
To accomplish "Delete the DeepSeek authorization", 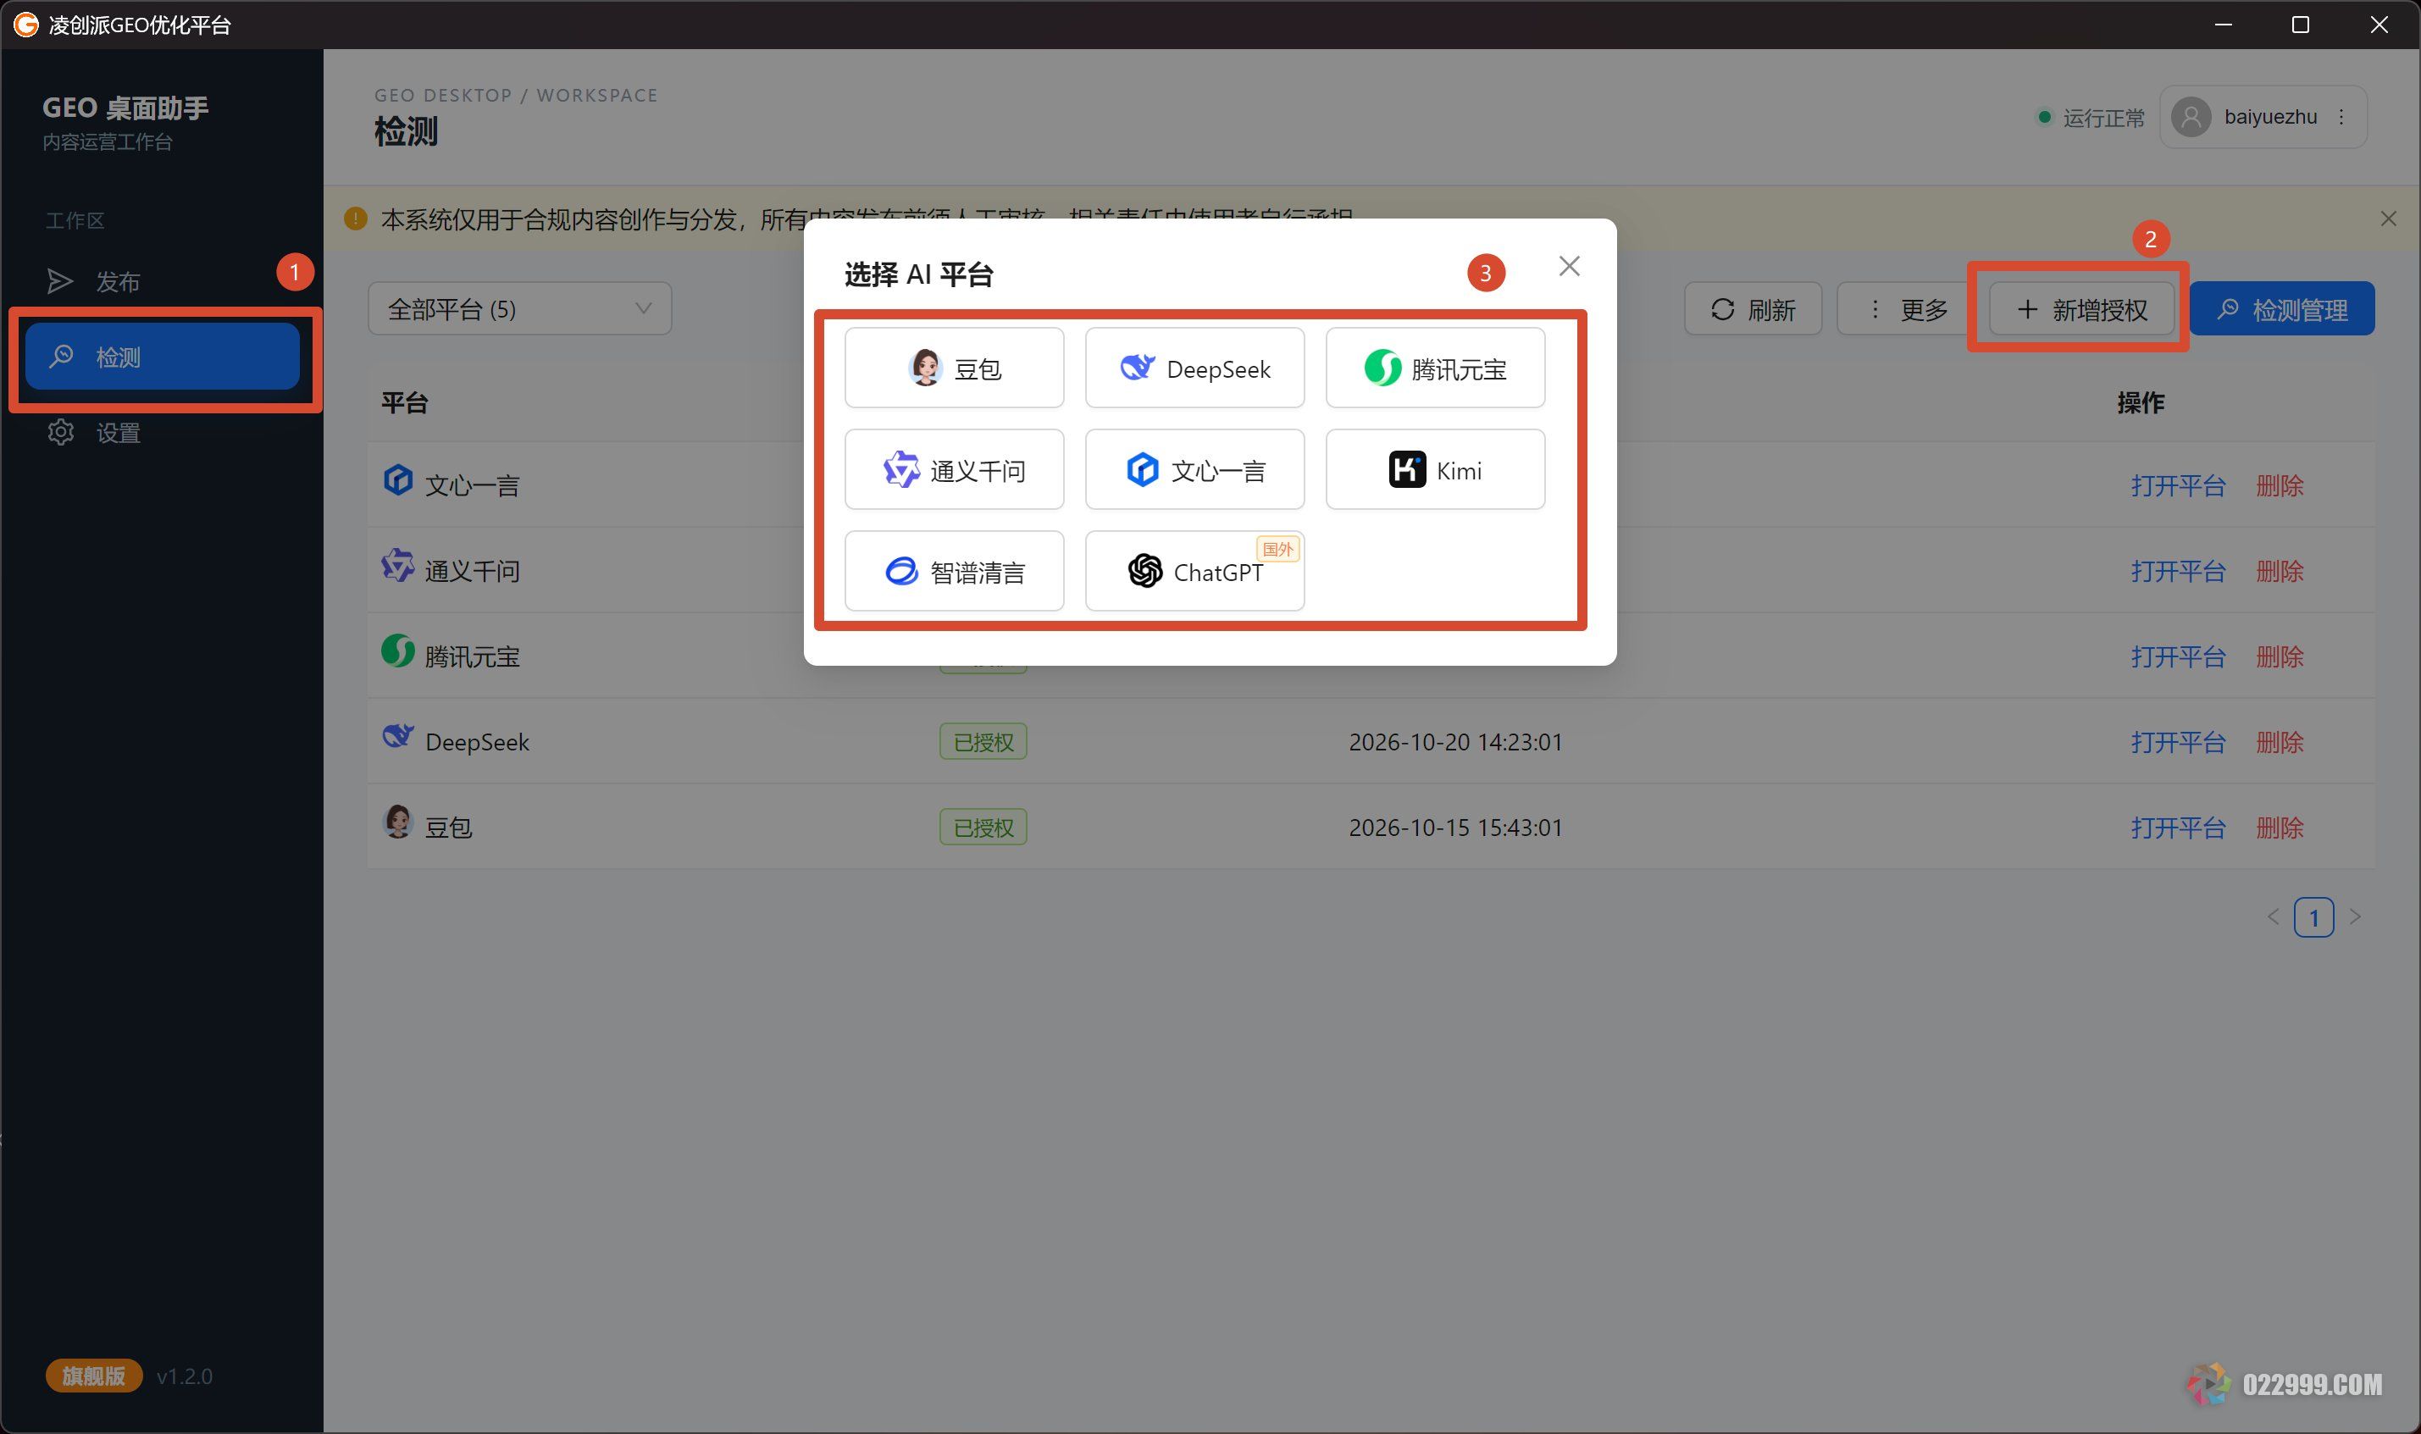I will [x=2280, y=742].
